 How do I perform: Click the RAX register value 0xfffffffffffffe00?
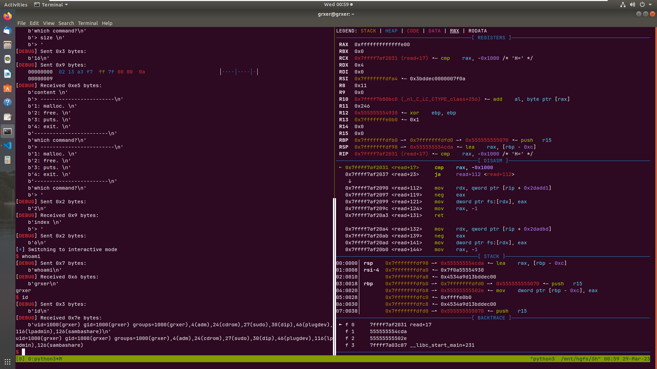pyautogui.click(x=382, y=44)
